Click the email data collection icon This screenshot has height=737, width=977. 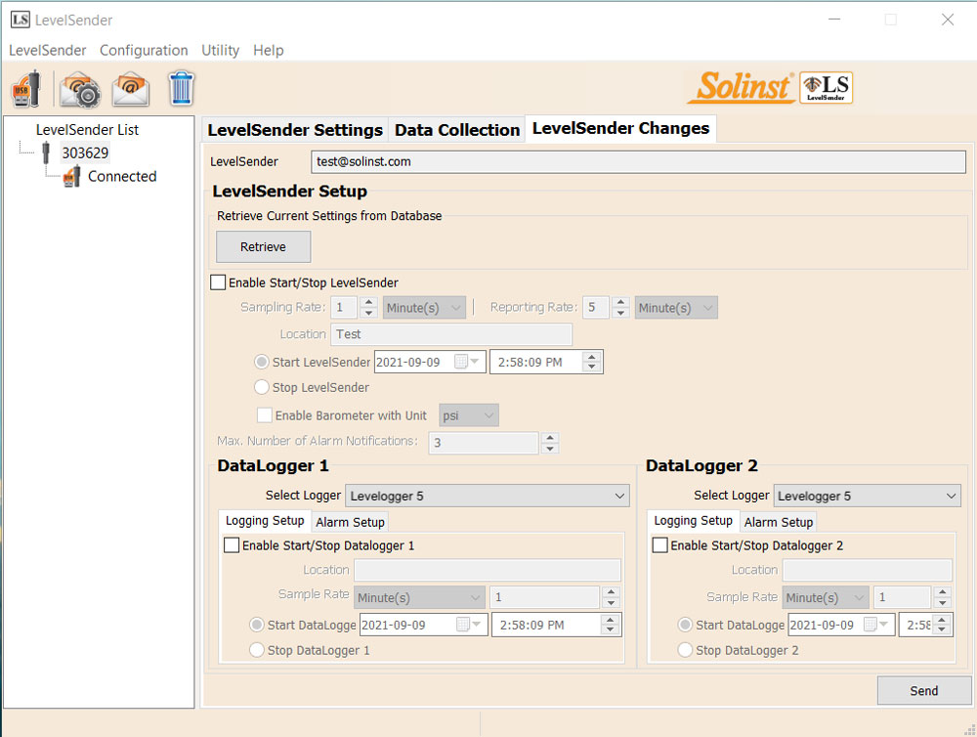pos(131,88)
